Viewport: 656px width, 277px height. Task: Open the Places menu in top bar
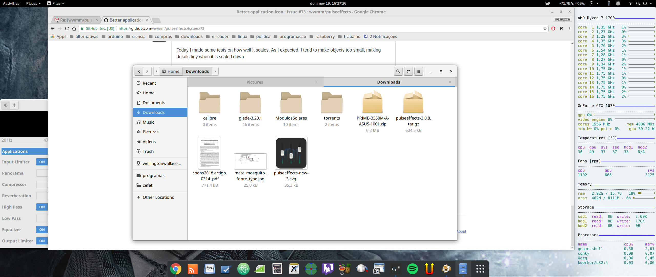pos(33,3)
